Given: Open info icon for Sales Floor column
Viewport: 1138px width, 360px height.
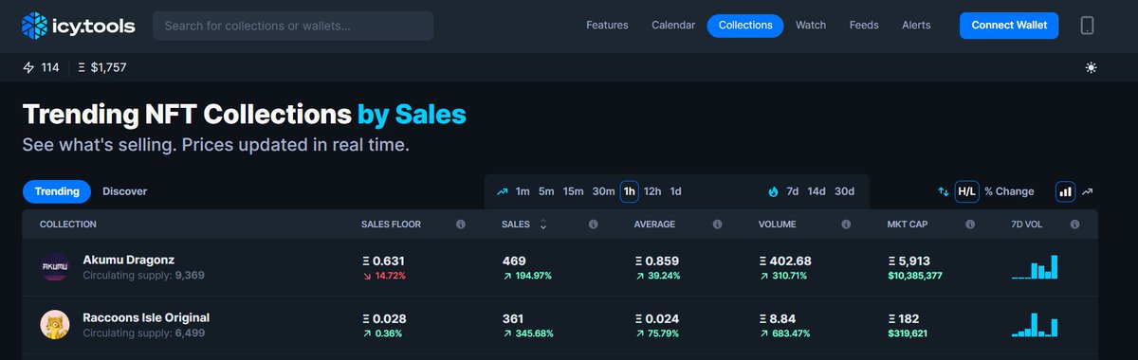Looking at the screenshot, I should 460,225.
